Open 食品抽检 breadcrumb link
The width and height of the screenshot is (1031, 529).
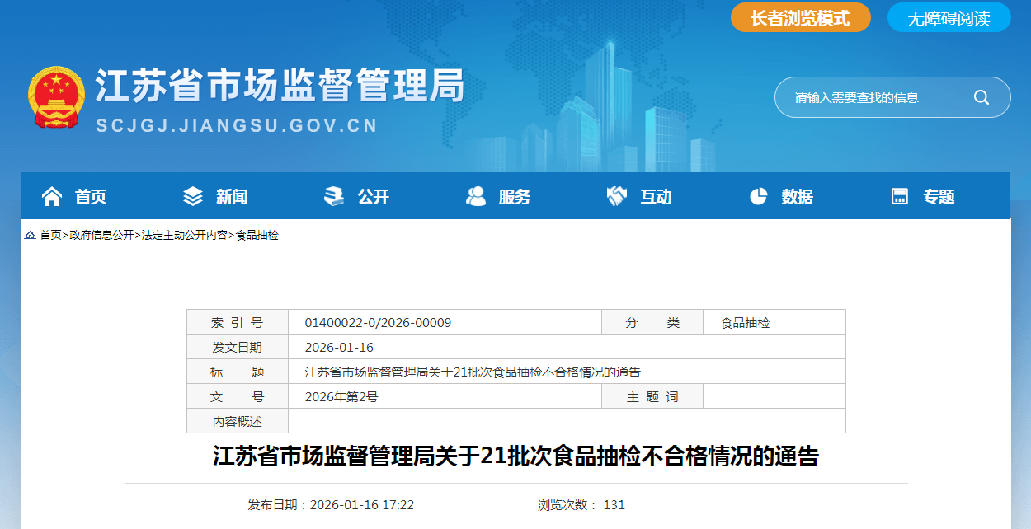coord(257,235)
